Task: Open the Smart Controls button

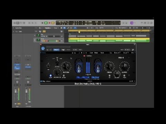Action: coord(29,23)
